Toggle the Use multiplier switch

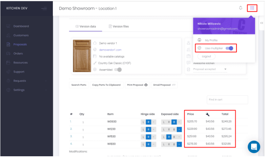[229, 48]
